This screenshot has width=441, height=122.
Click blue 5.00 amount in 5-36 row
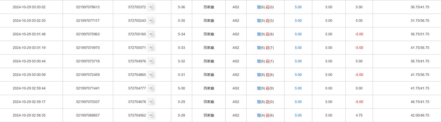coord(298,7)
